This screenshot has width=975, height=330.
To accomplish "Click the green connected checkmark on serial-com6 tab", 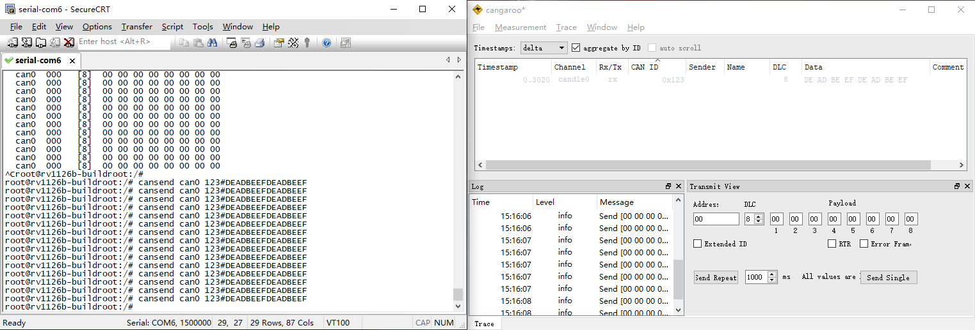I will (8, 61).
